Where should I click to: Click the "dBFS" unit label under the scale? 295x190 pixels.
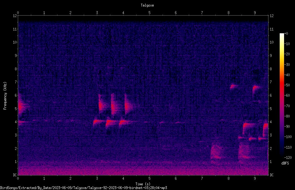click(x=285, y=163)
